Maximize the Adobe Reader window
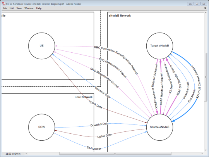The height and width of the screenshot is (157, 209). coord(197,4)
